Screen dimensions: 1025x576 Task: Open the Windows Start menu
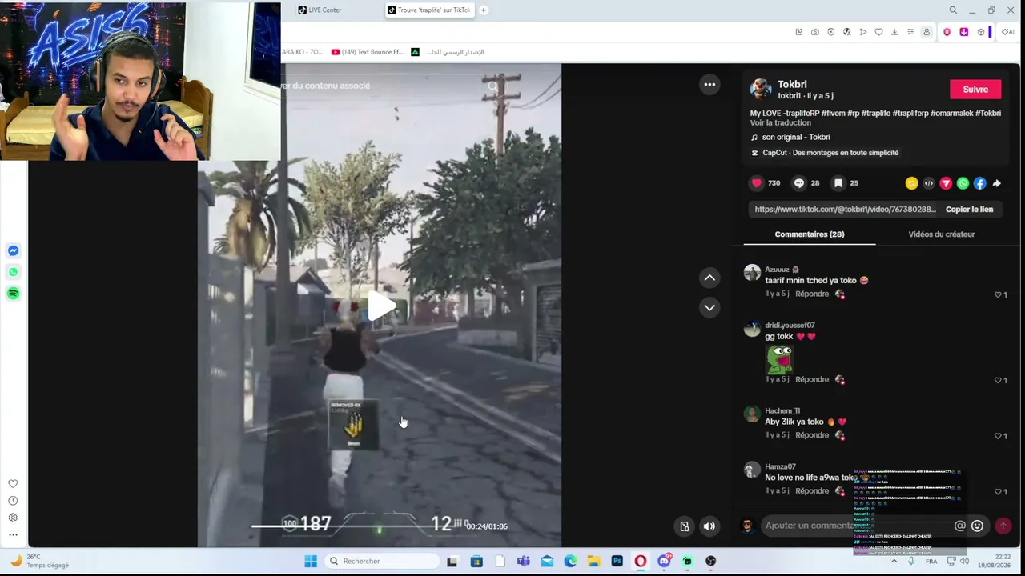pos(311,561)
